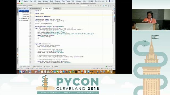The height and width of the screenshot is (95, 170).
Task: Open the Event Log
Action: 109,67
